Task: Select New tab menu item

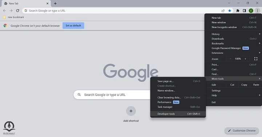Action: (x=233, y=18)
